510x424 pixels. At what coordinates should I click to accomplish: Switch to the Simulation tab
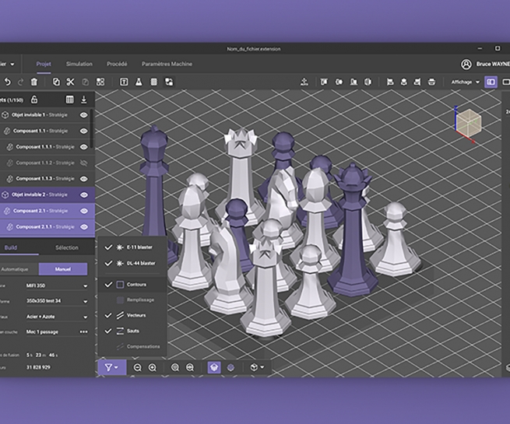click(79, 64)
